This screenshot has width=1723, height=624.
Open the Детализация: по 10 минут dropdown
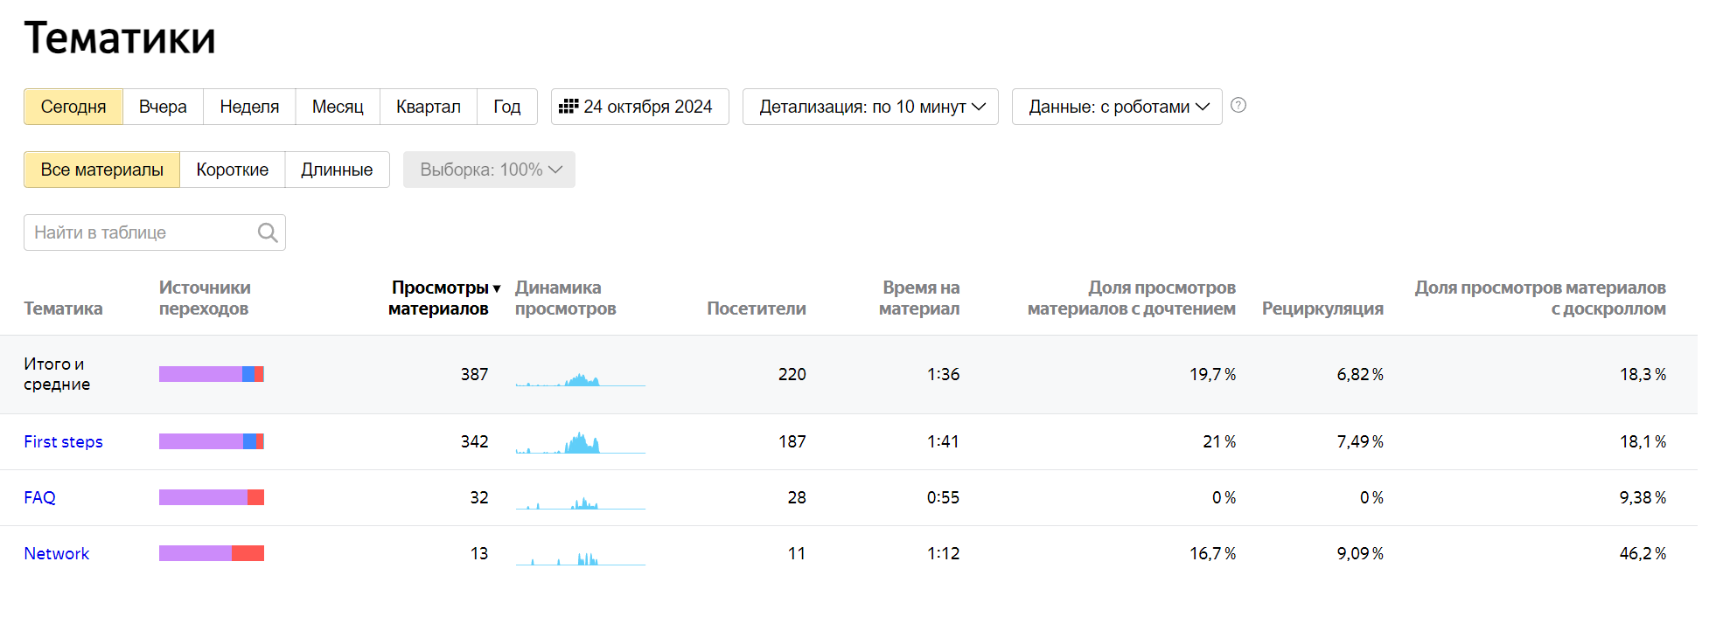[x=870, y=107]
